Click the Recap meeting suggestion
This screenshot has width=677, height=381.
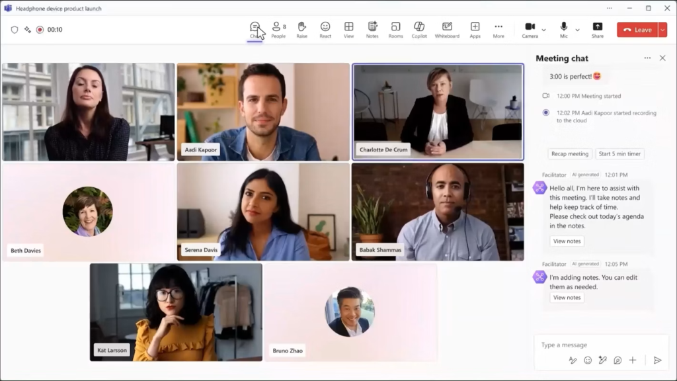pos(569,153)
